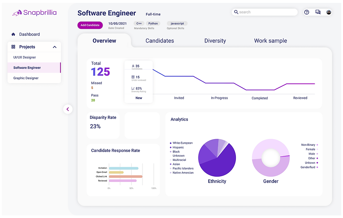Open Dashboard from the sidebar
Screen dimensions: 343x218
coord(29,34)
